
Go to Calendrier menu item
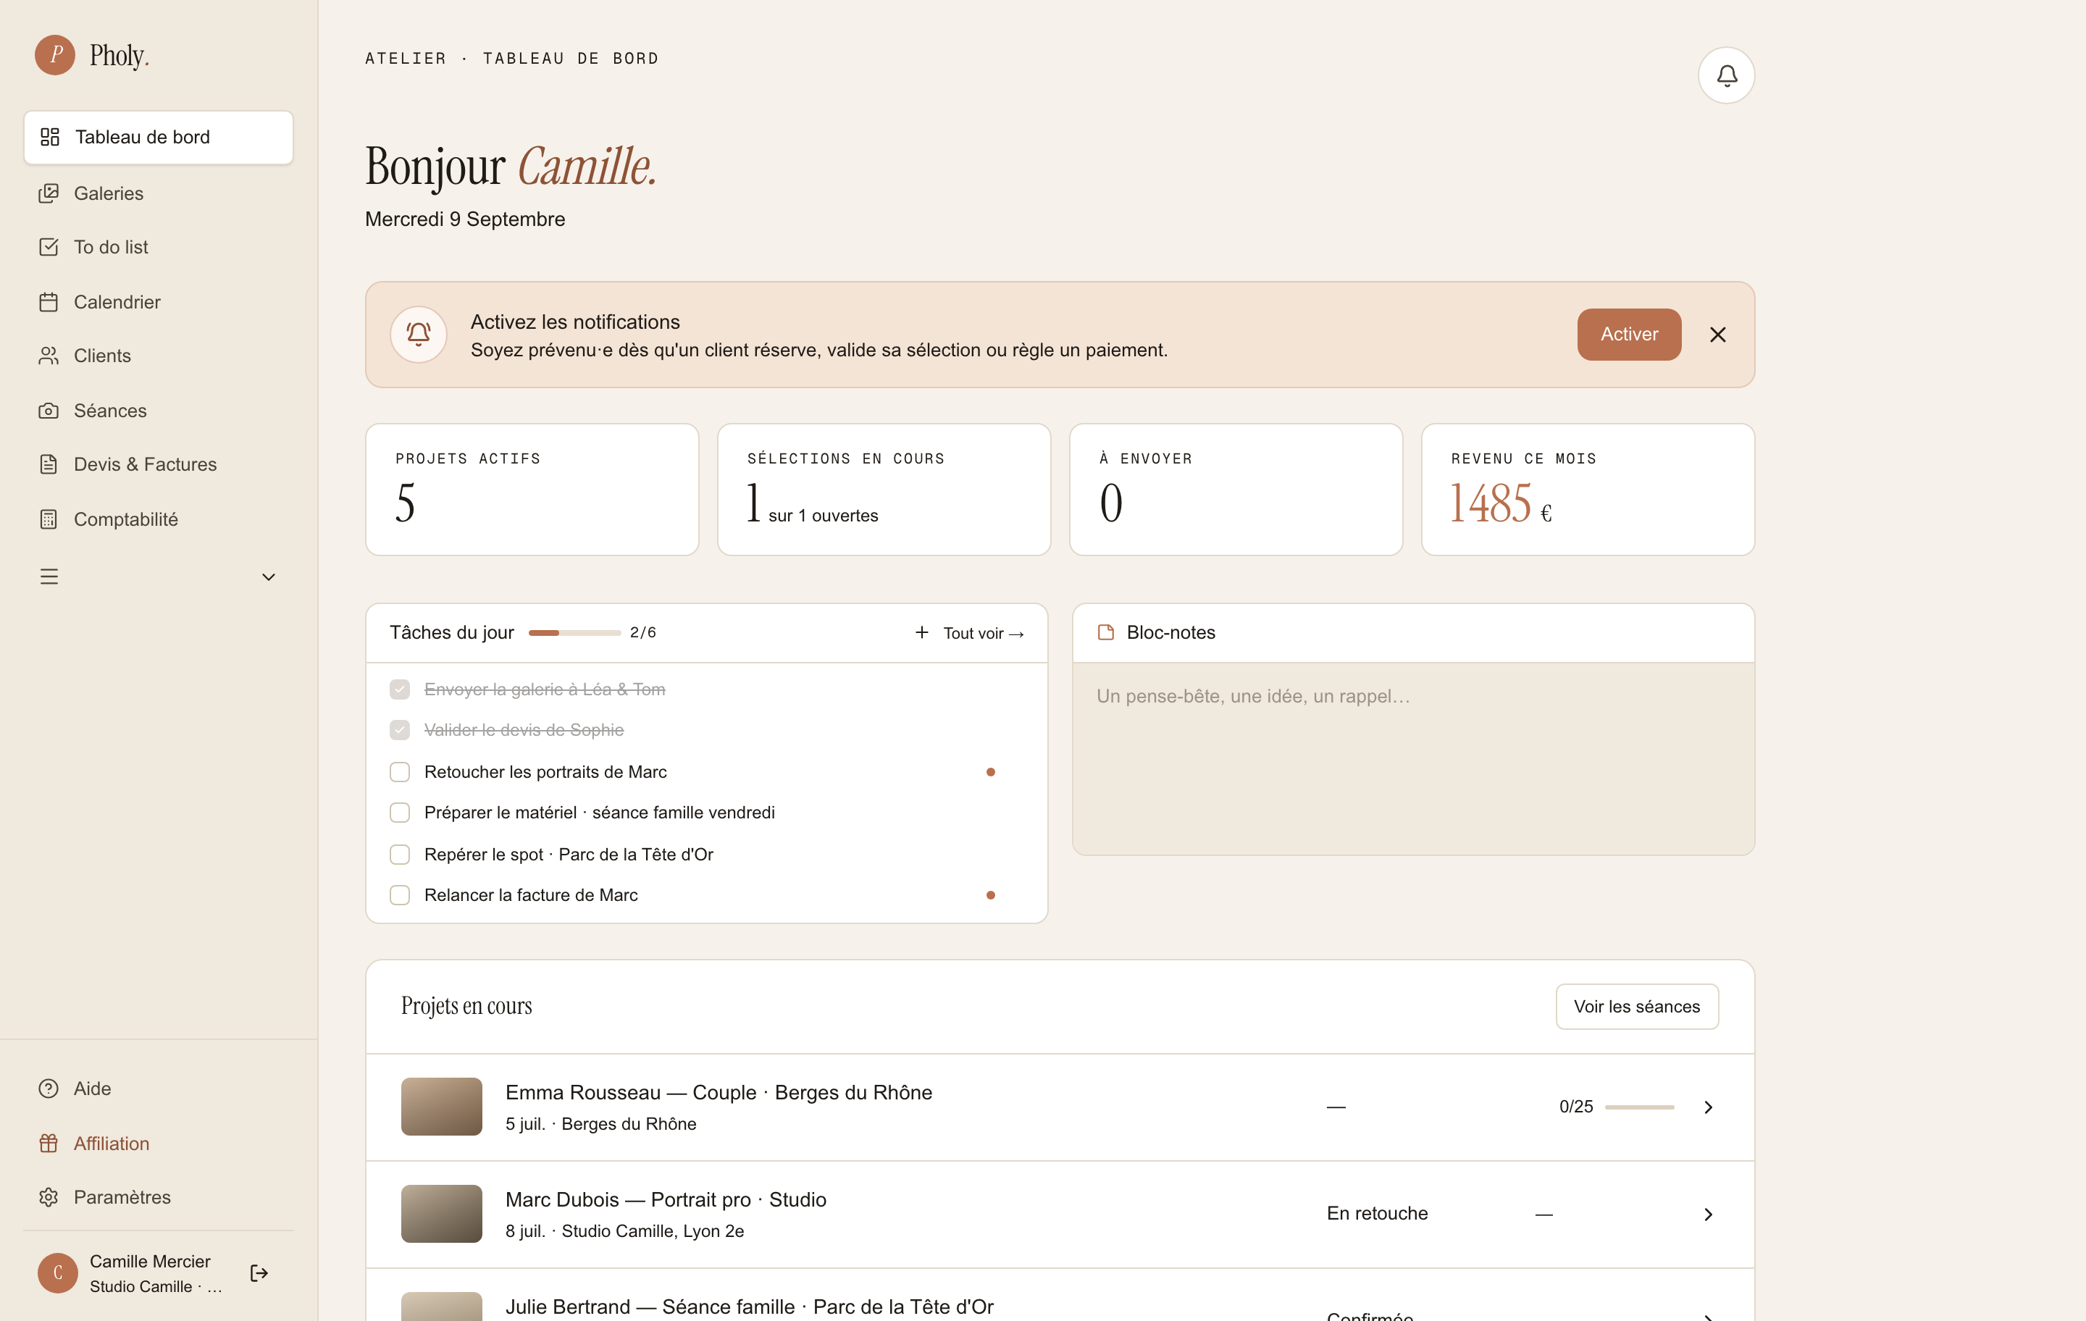(159, 302)
